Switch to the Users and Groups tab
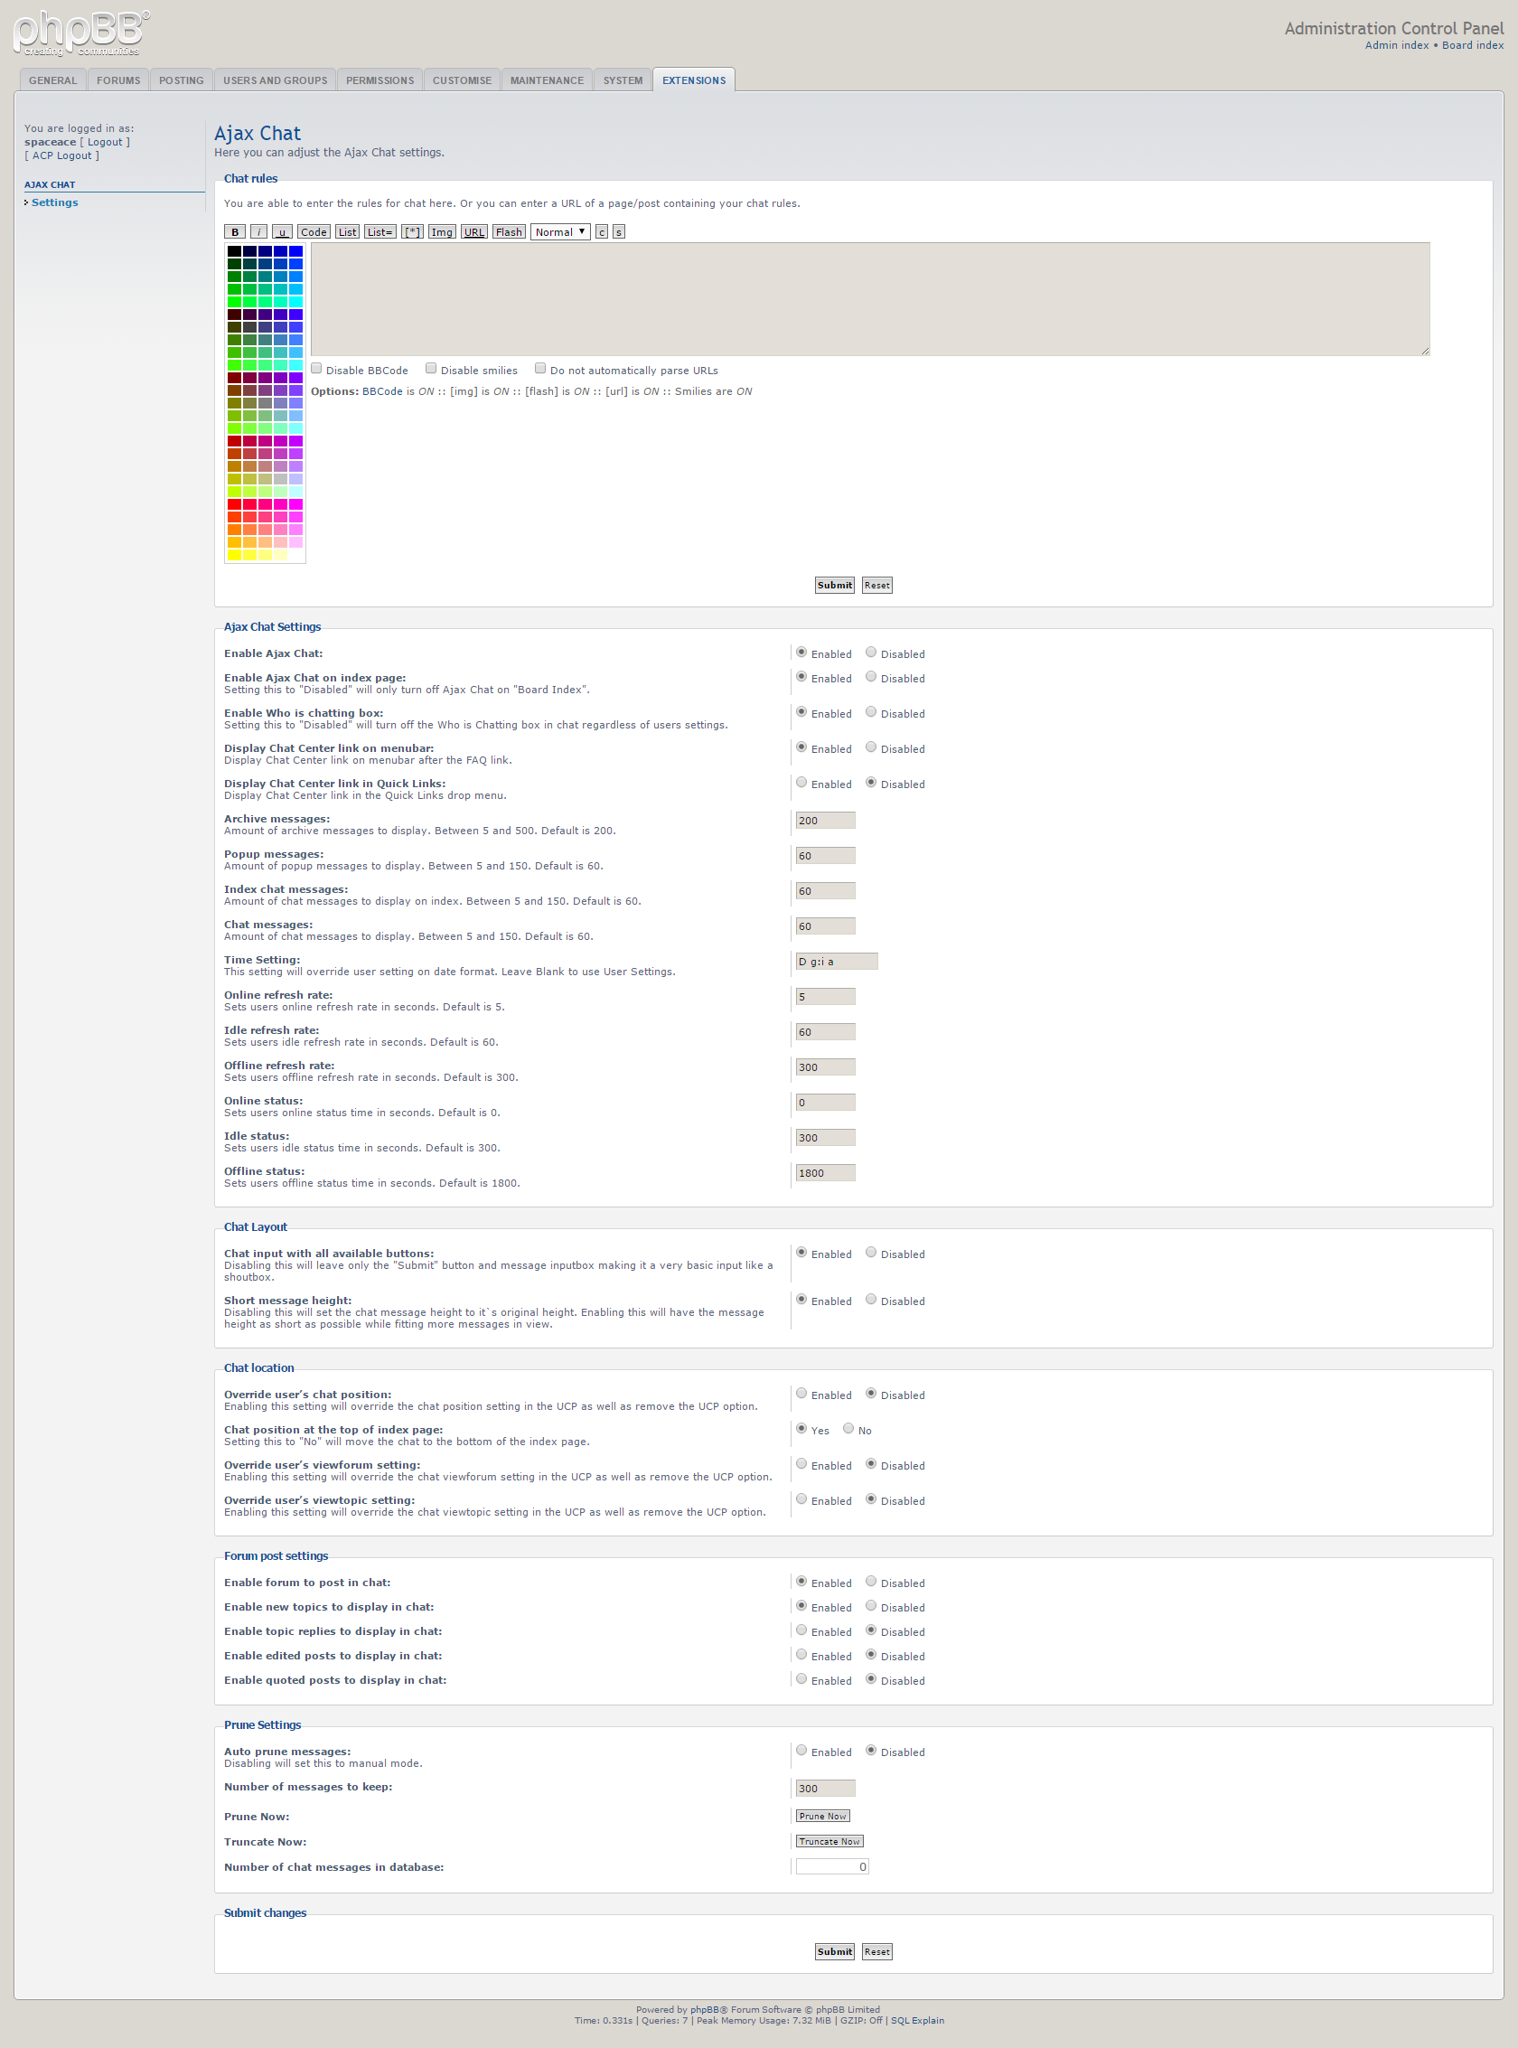Image resolution: width=1518 pixels, height=2048 pixels. (x=275, y=81)
